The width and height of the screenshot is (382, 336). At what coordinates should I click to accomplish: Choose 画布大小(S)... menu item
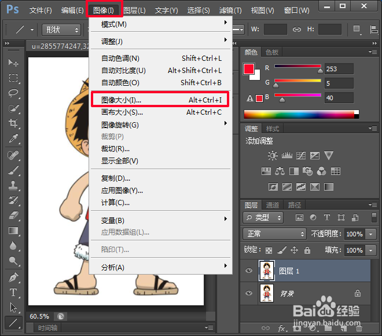160,112
